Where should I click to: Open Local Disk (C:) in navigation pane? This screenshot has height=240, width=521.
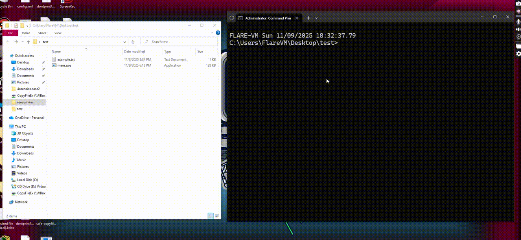point(27,180)
